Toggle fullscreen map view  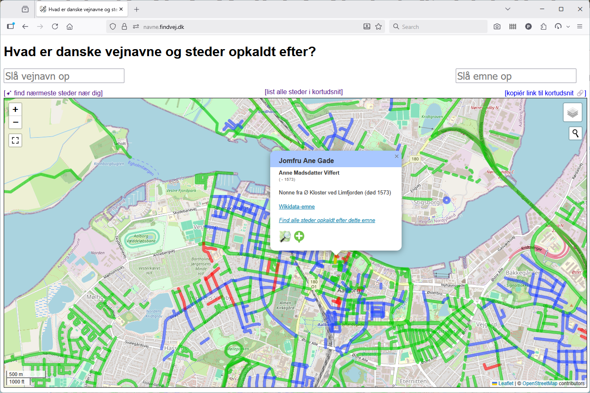tap(15, 141)
